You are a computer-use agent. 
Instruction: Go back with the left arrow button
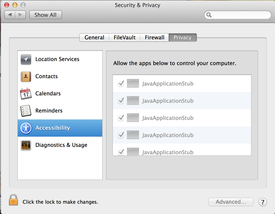tap(10, 15)
